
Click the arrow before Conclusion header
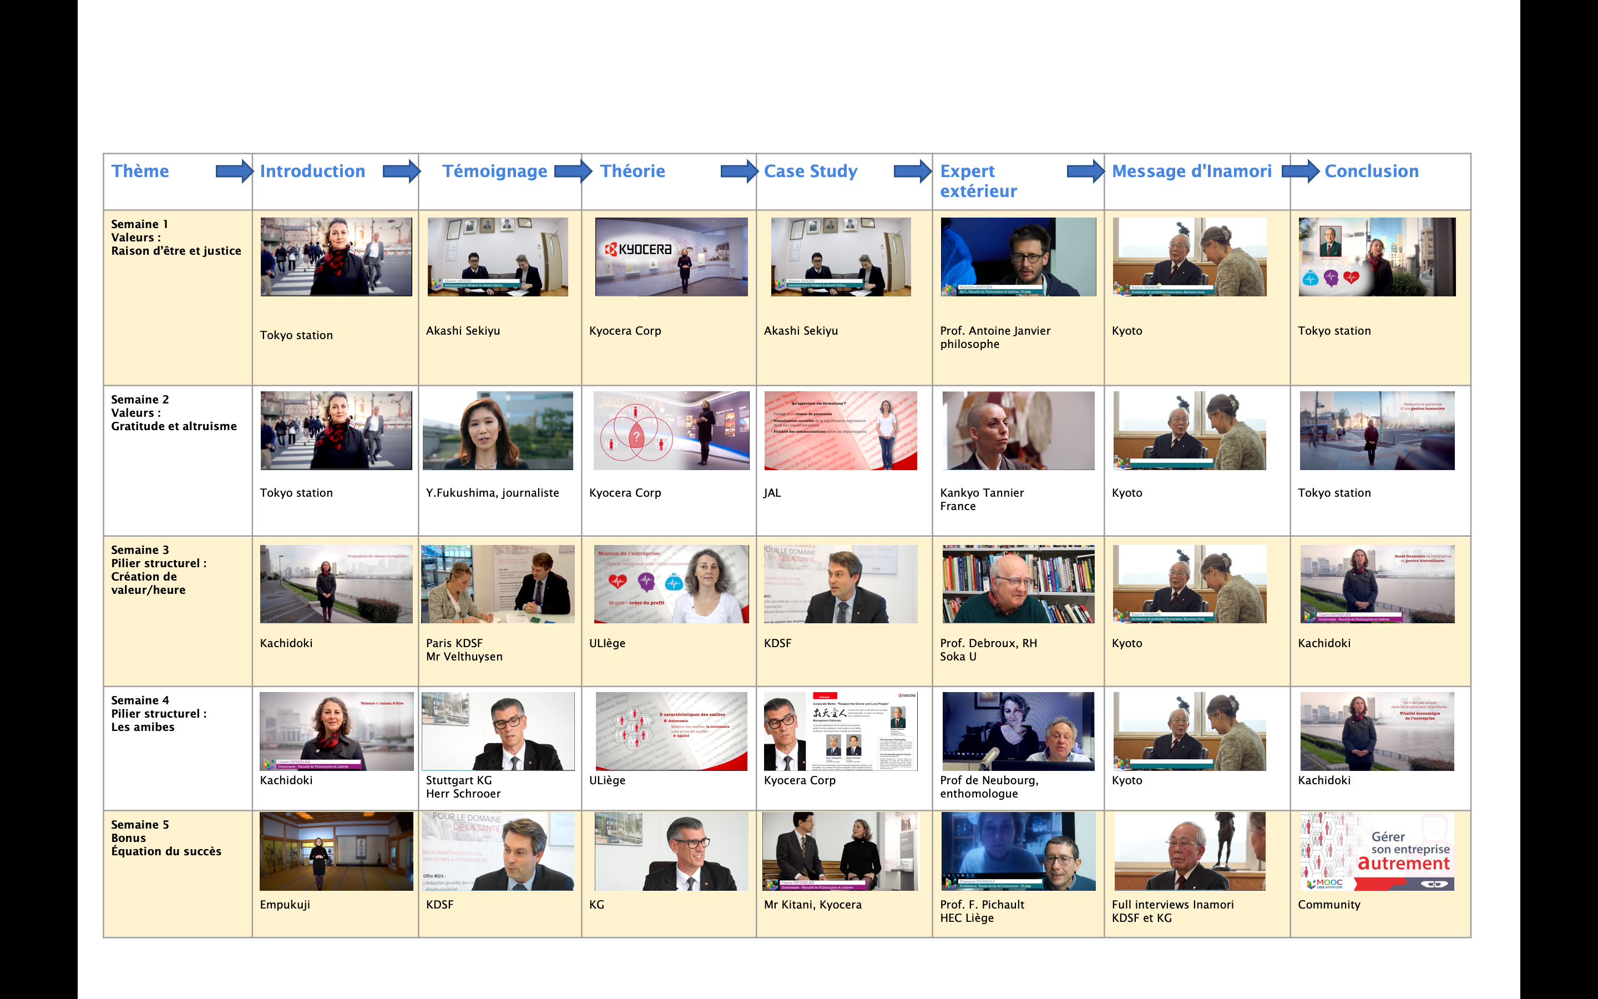tap(1299, 171)
